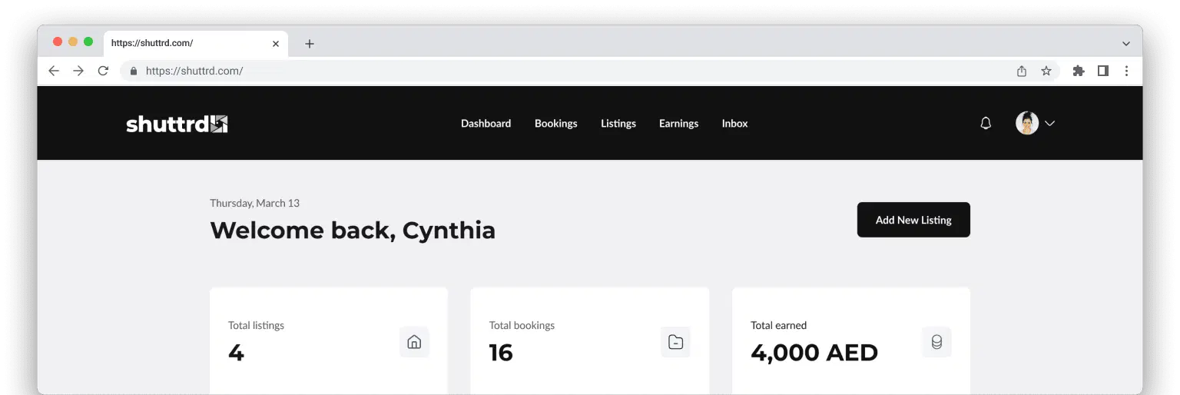1180x395 pixels.
Task: Click the Total earned coins icon
Action: click(936, 342)
